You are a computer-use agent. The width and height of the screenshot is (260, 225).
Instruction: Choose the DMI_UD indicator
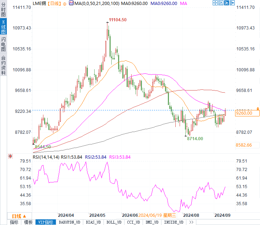152,222
